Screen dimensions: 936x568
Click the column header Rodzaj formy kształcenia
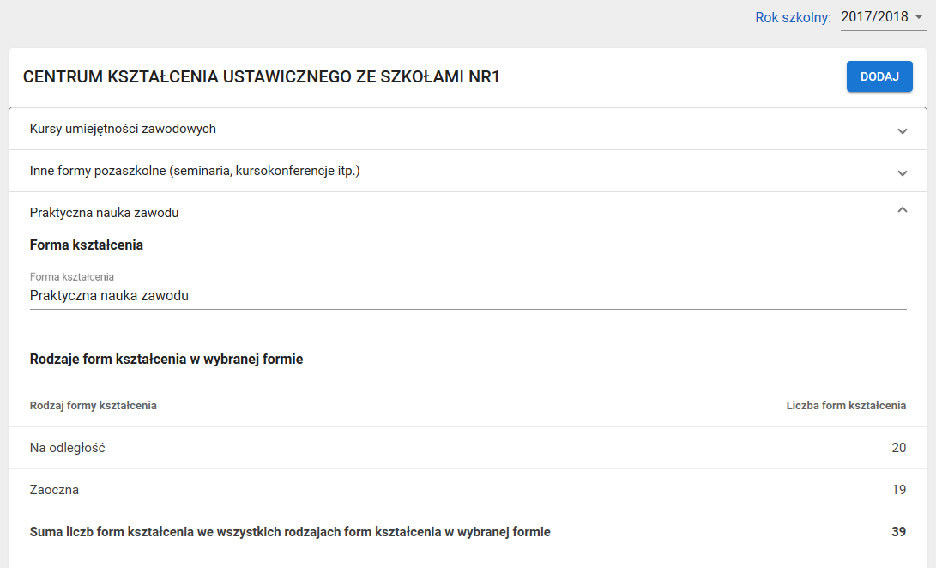(93, 405)
